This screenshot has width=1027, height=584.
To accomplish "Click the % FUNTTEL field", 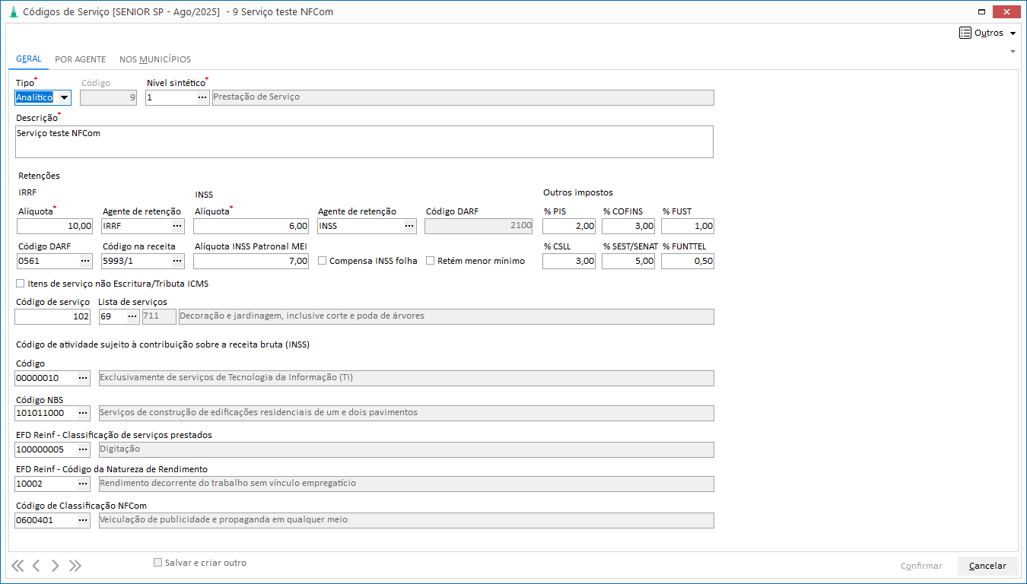I will [x=688, y=261].
